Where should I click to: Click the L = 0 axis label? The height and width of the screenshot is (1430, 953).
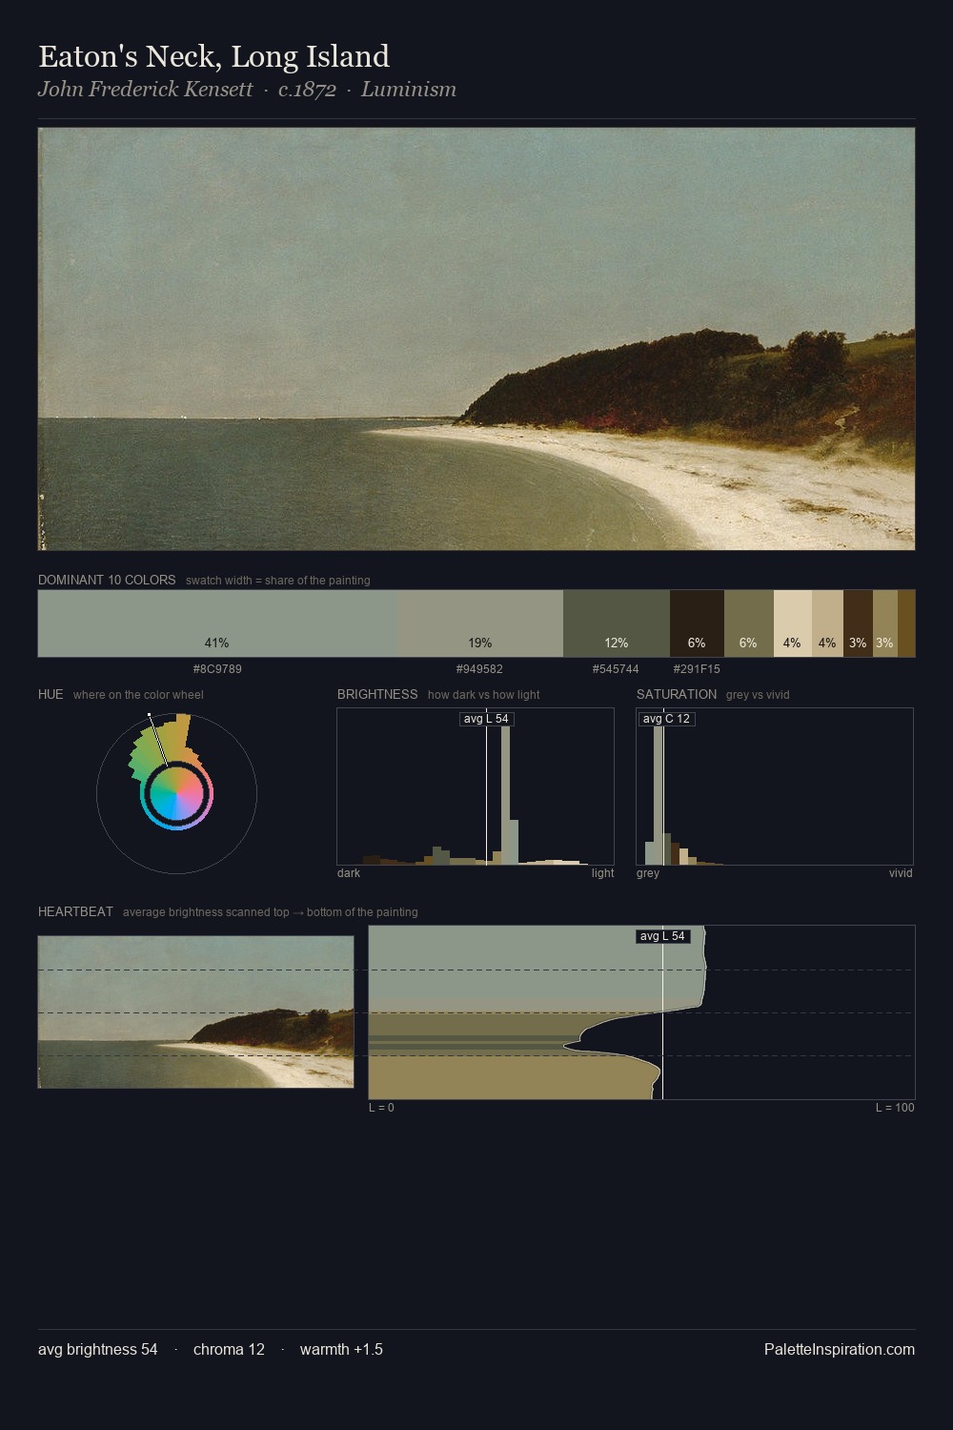381,1108
